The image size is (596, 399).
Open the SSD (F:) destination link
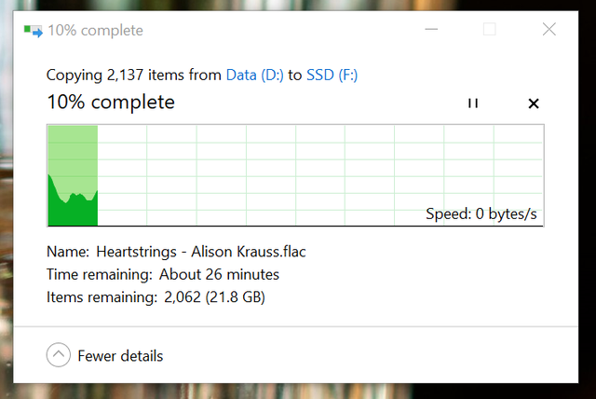tap(332, 75)
